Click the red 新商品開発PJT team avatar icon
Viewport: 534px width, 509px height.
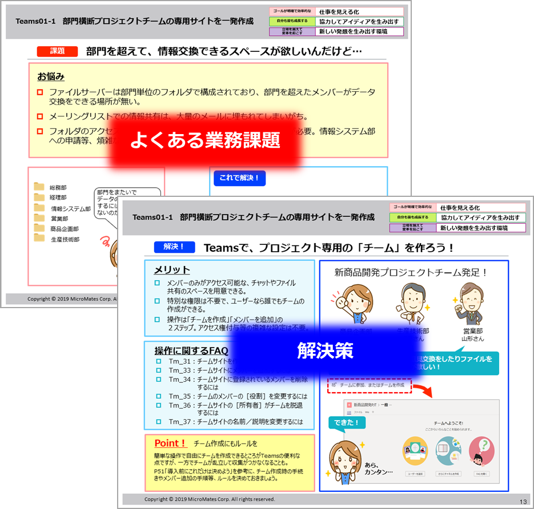tap(349, 405)
